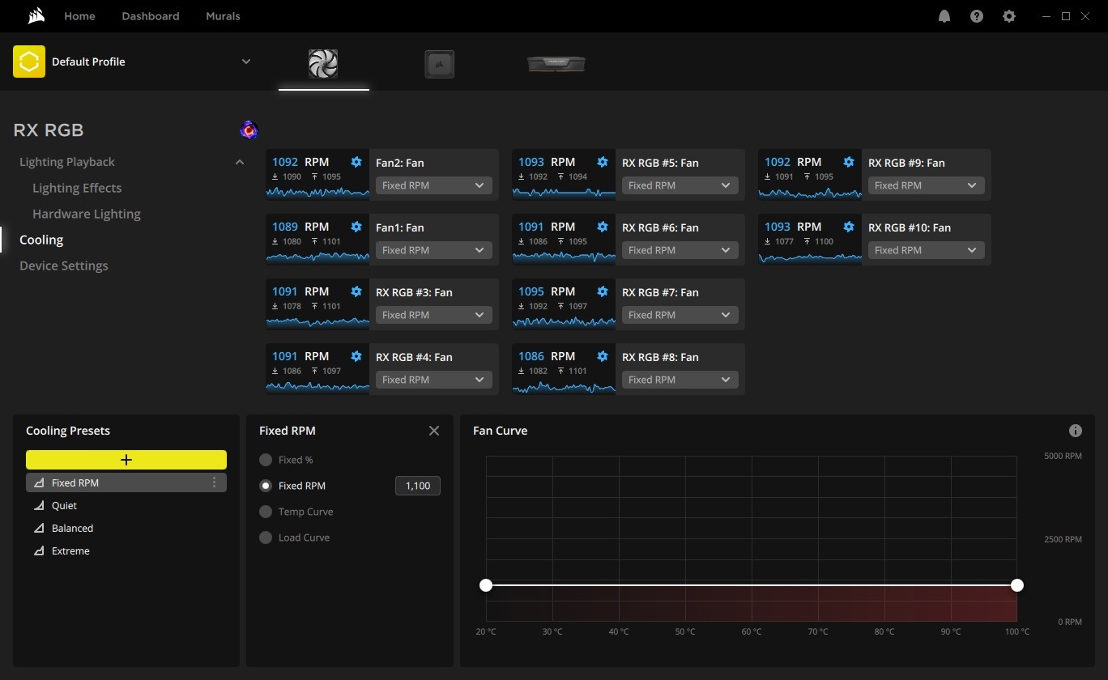Click the Fan Curve info icon
Image resolution: width=1108 pixels, height=680 pixels.
pos(1075,431)
